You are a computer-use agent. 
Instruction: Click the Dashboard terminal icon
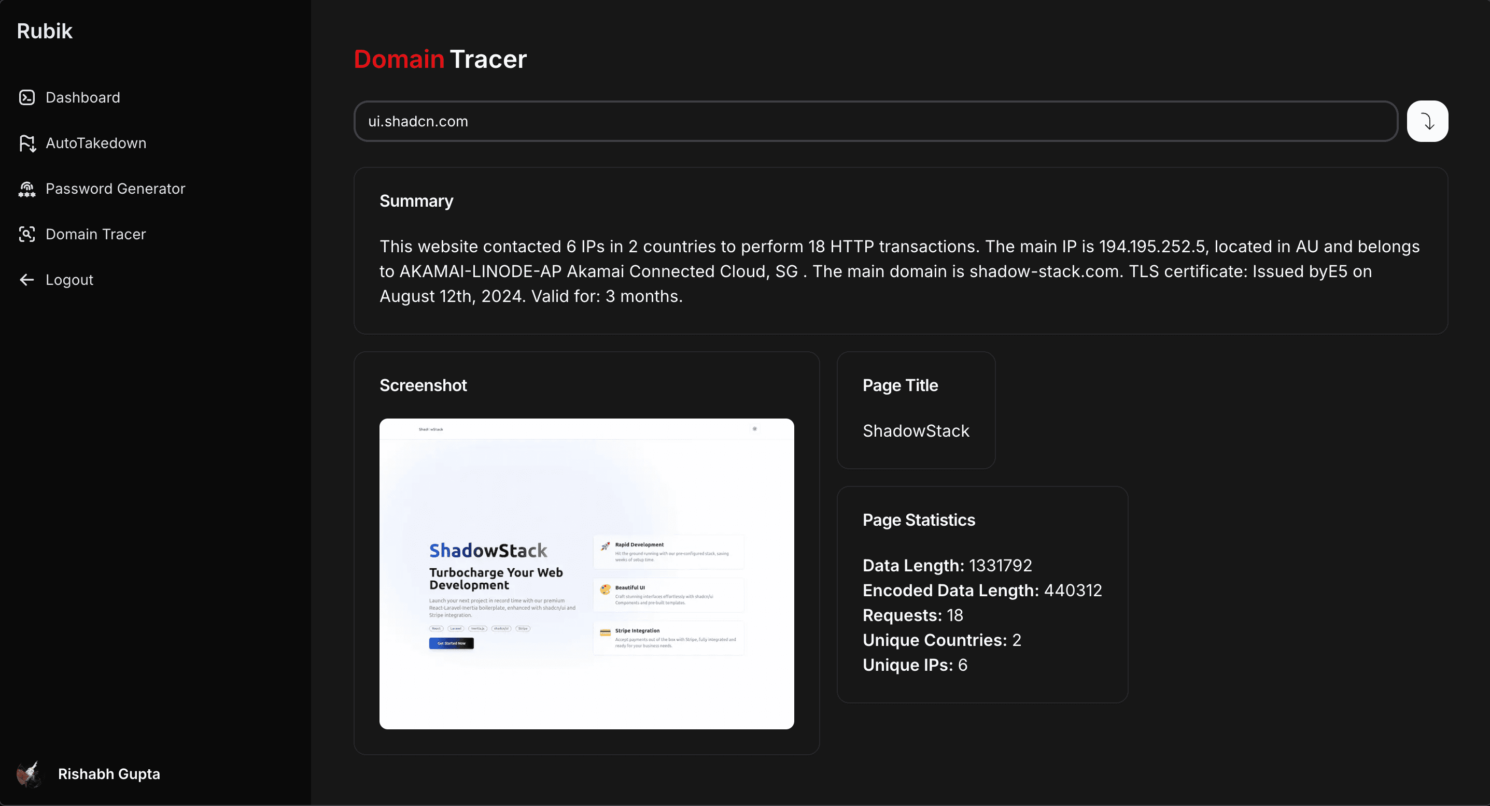click(x=26, y=98)
